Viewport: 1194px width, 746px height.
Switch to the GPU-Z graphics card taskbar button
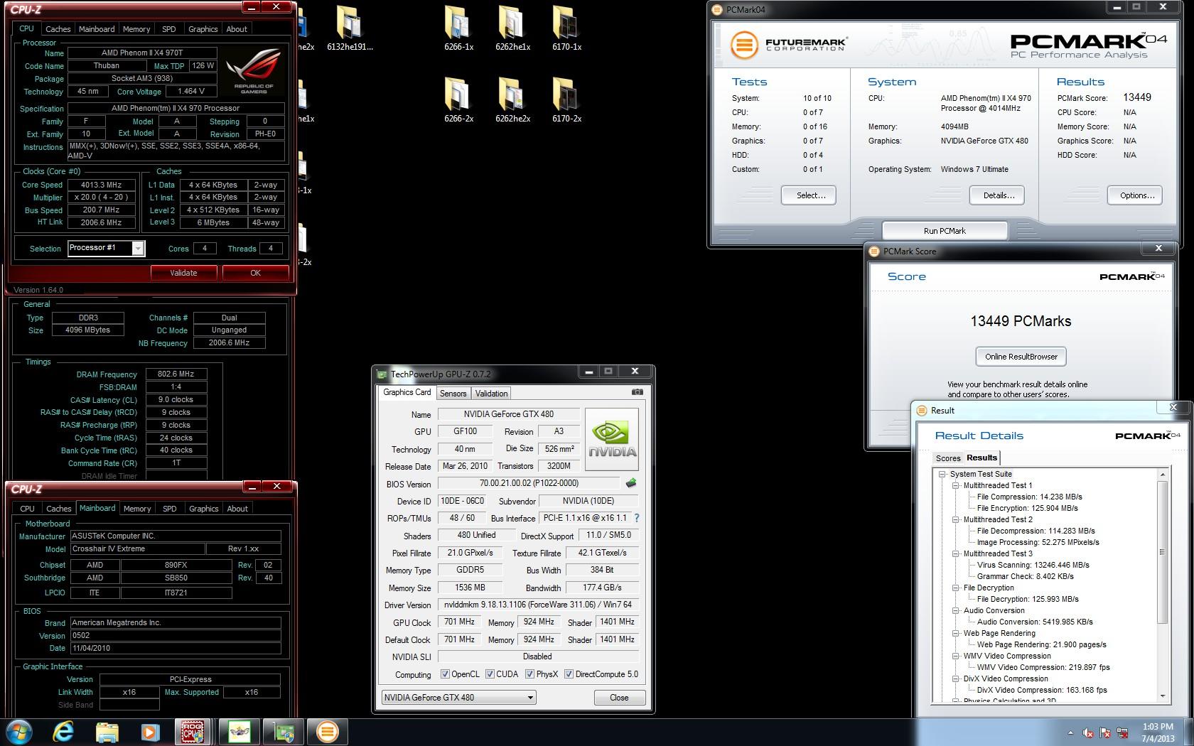coord(283,731)
